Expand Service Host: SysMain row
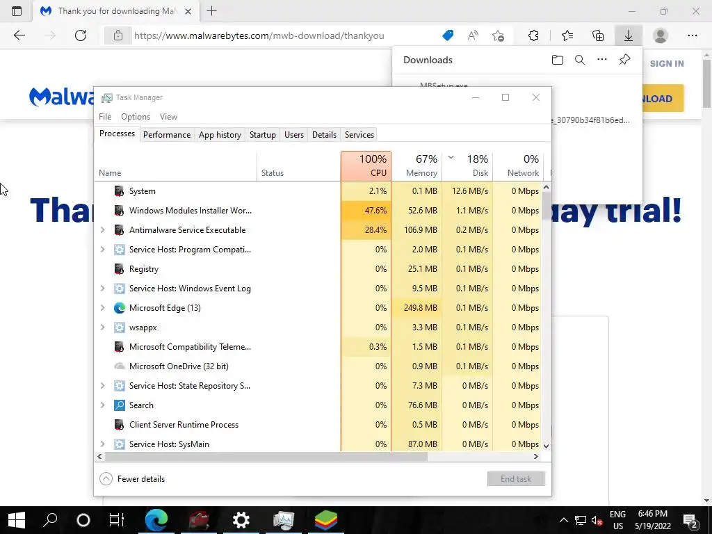The width and height of the screenshot is (712, 534). click(103, 444)
